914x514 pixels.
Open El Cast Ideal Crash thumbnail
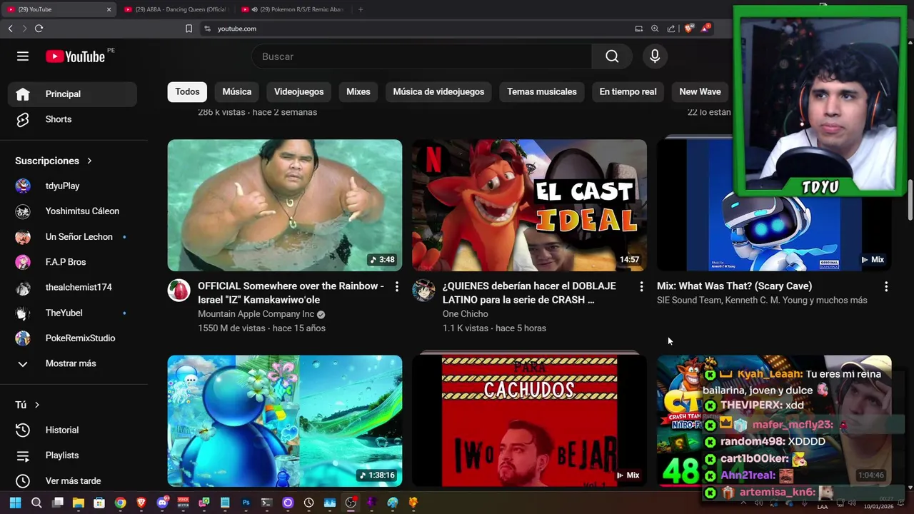click(529, 206)
